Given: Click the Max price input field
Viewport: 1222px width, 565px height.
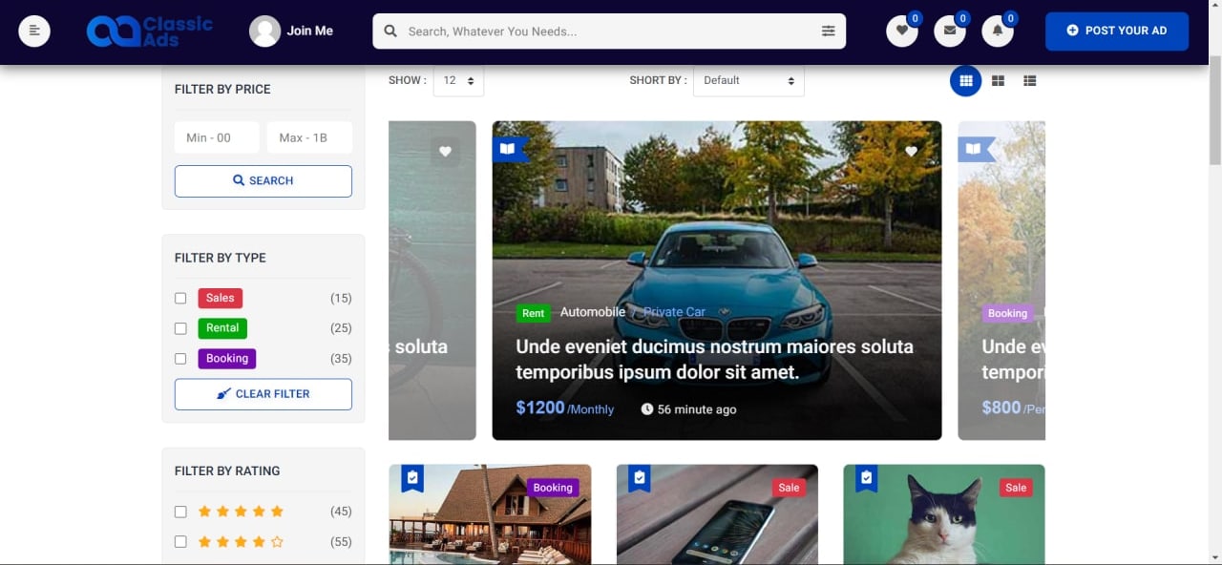Looking at the screenshot, I should (309, 137).
